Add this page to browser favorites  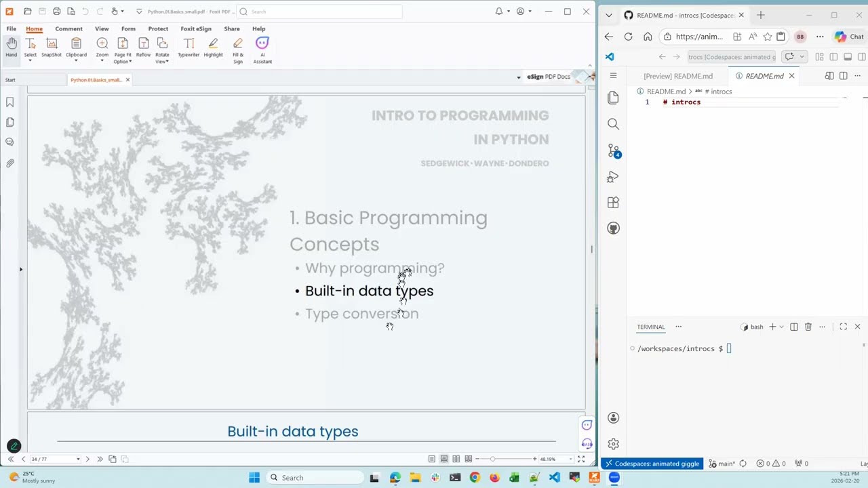768,37
